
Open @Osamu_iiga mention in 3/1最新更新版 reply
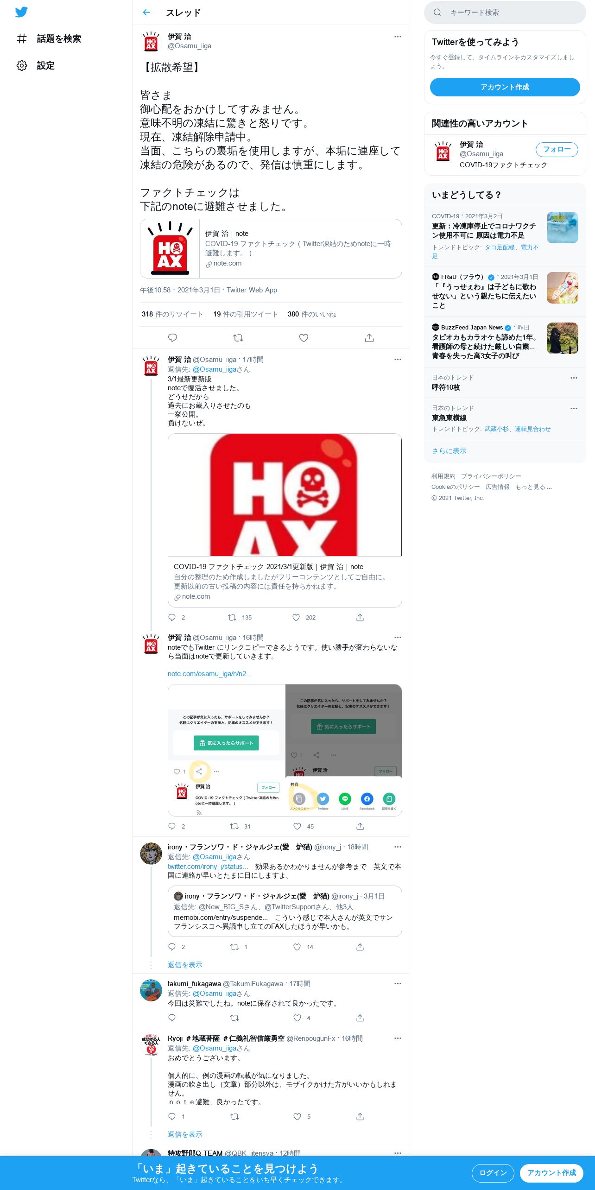coord(215,369)
